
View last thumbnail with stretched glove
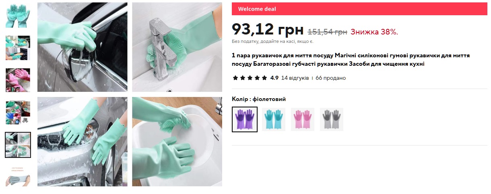[18, 176]
